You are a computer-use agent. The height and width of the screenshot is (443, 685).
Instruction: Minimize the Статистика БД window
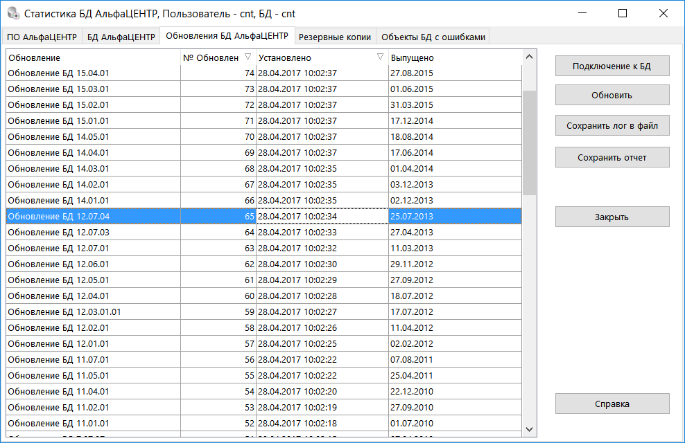582,13
